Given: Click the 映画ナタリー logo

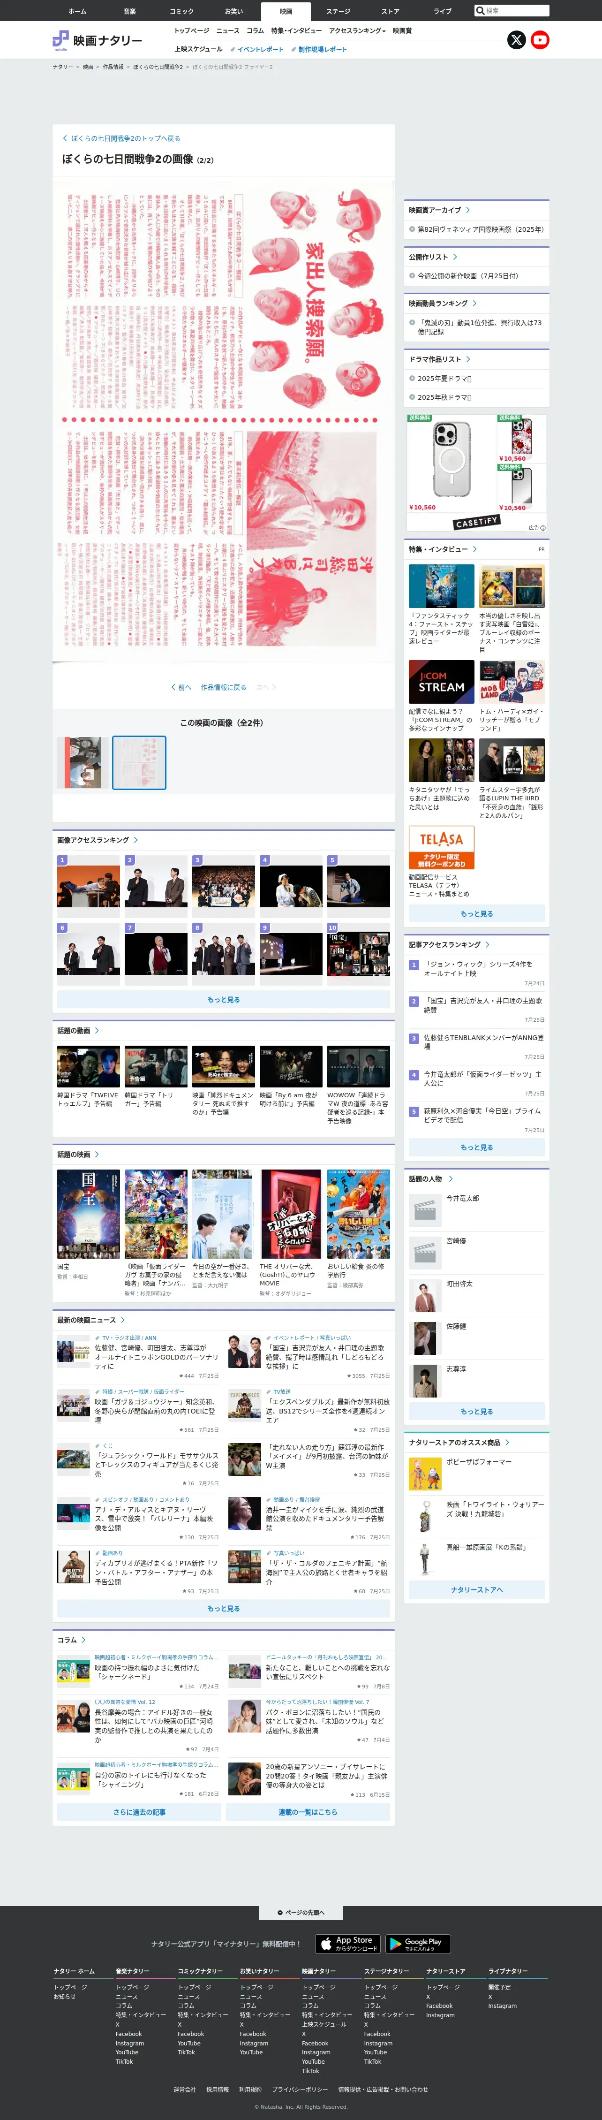Looking at the screenshot, I should [98, 40].
